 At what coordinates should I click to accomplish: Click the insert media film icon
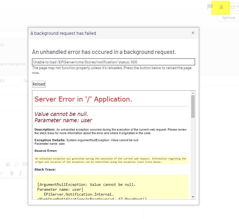click(25, 164)
